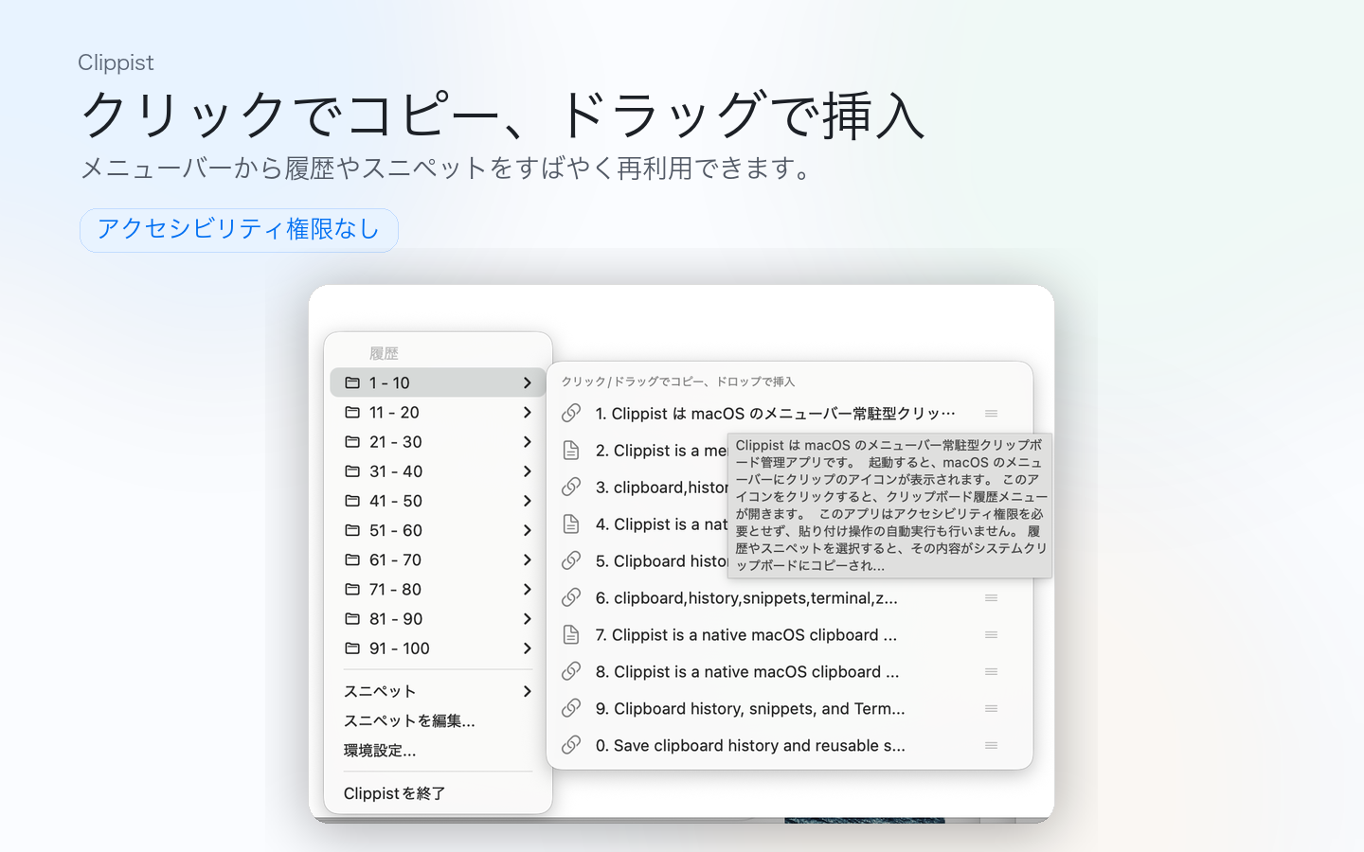This screenshot has width=1364, height=852.
Task: Choose スニペットを編集... from the menu
Action: point(438,720)
